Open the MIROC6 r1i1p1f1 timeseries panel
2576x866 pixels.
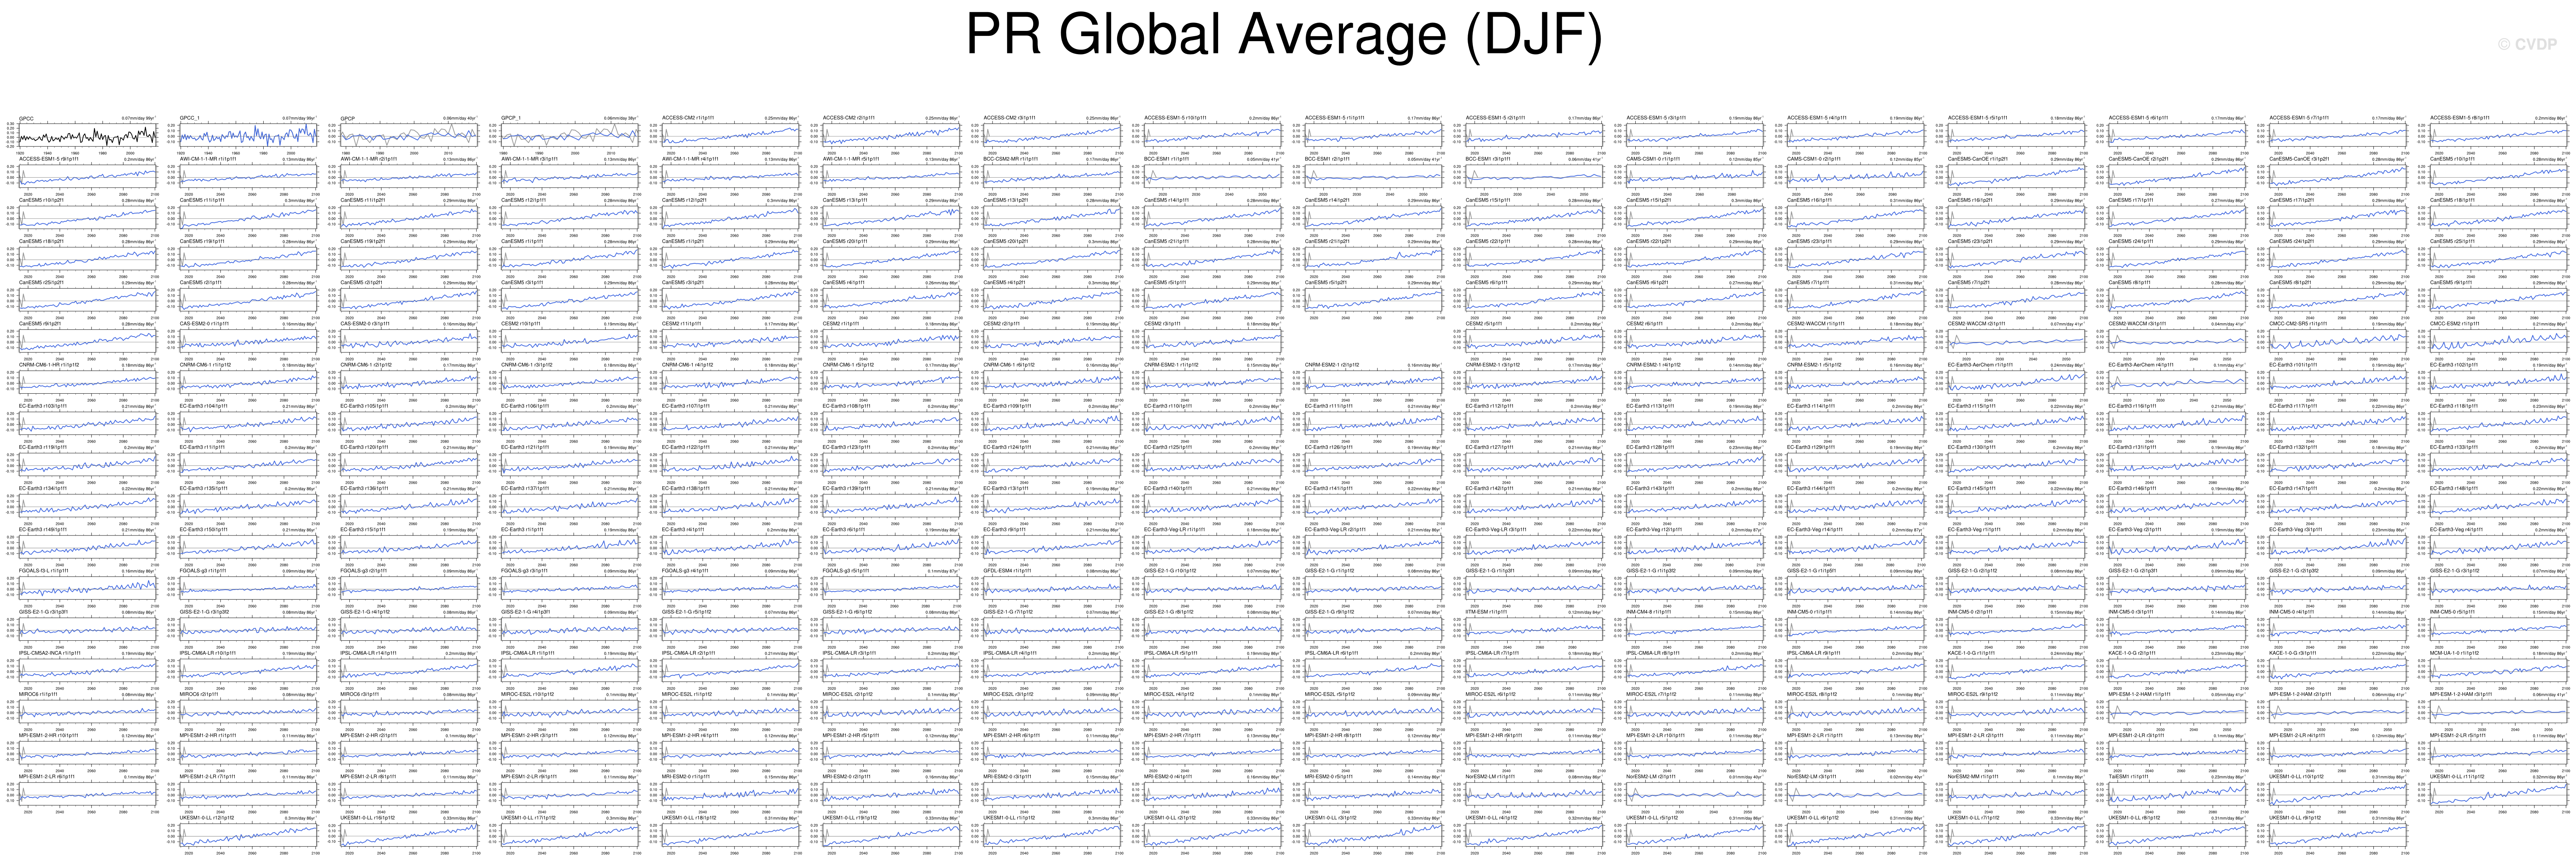[87, 710]
